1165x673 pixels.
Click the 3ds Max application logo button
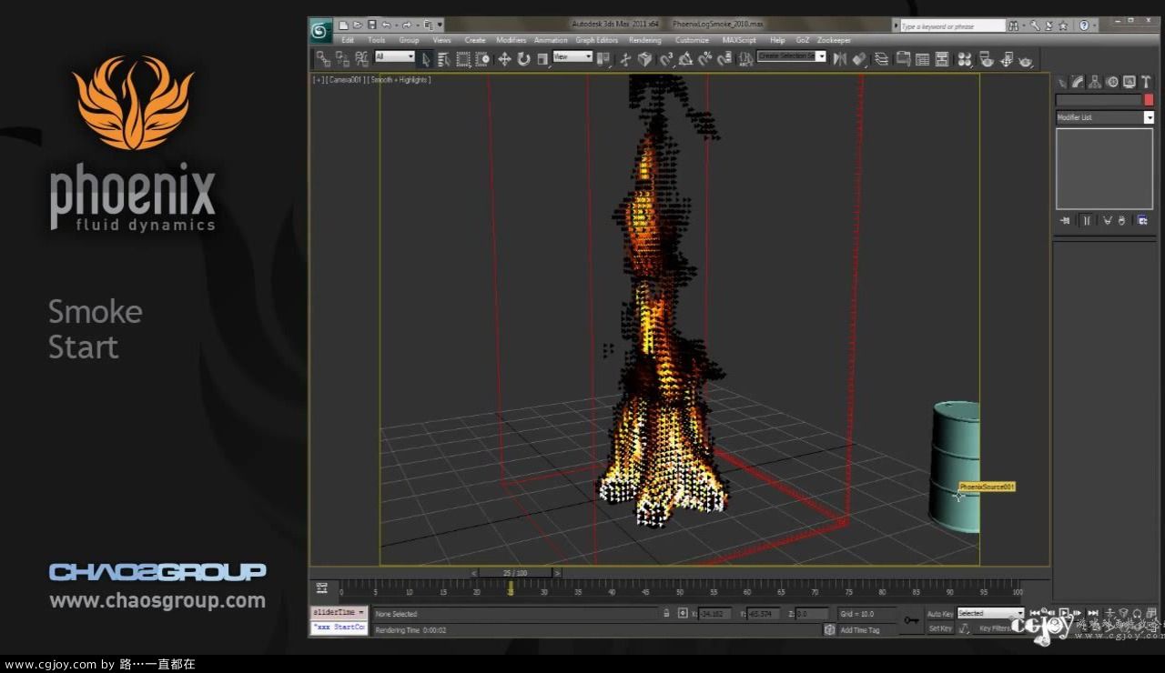pos(319,31)
